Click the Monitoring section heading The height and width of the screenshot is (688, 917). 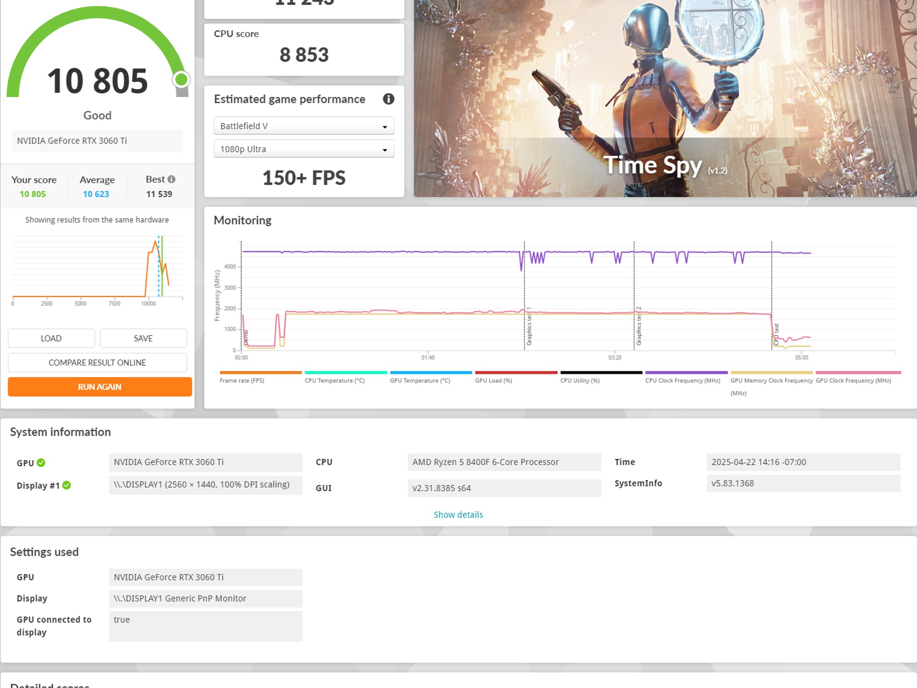tap(243, 220)
